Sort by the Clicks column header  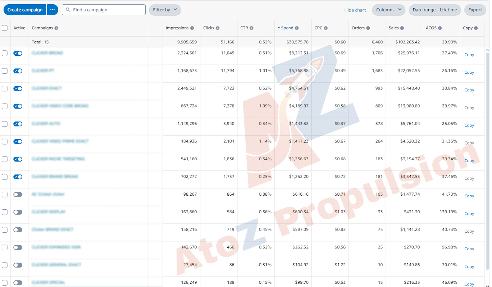[x=209, y=28]
